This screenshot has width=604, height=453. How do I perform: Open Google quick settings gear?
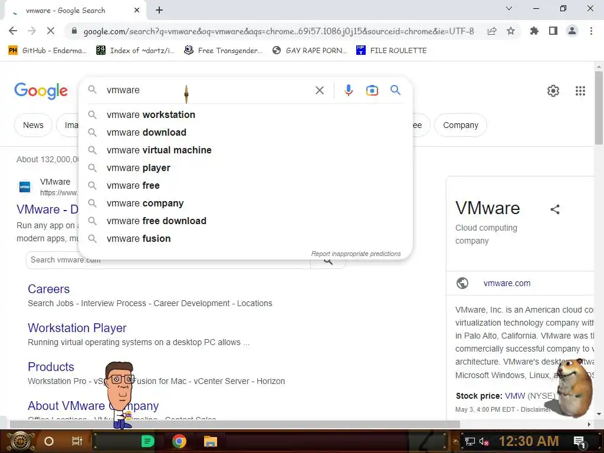point(553,91)
